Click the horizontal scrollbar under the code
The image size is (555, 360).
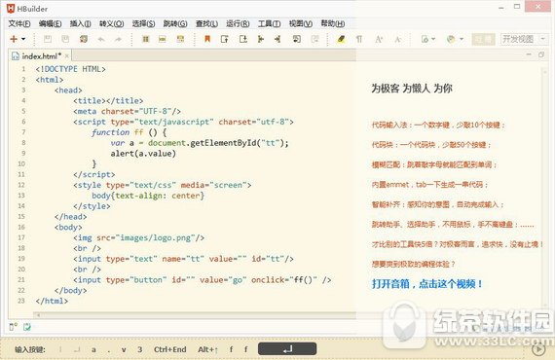(195, 314)
